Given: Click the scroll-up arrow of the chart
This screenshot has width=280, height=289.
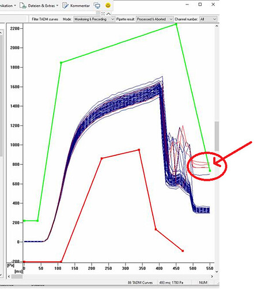Looking at the screenshot, I should coord(217,26).
